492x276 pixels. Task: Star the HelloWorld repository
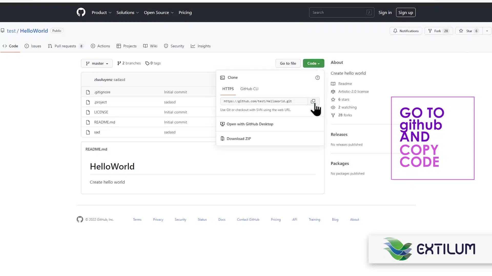(469, 31)
